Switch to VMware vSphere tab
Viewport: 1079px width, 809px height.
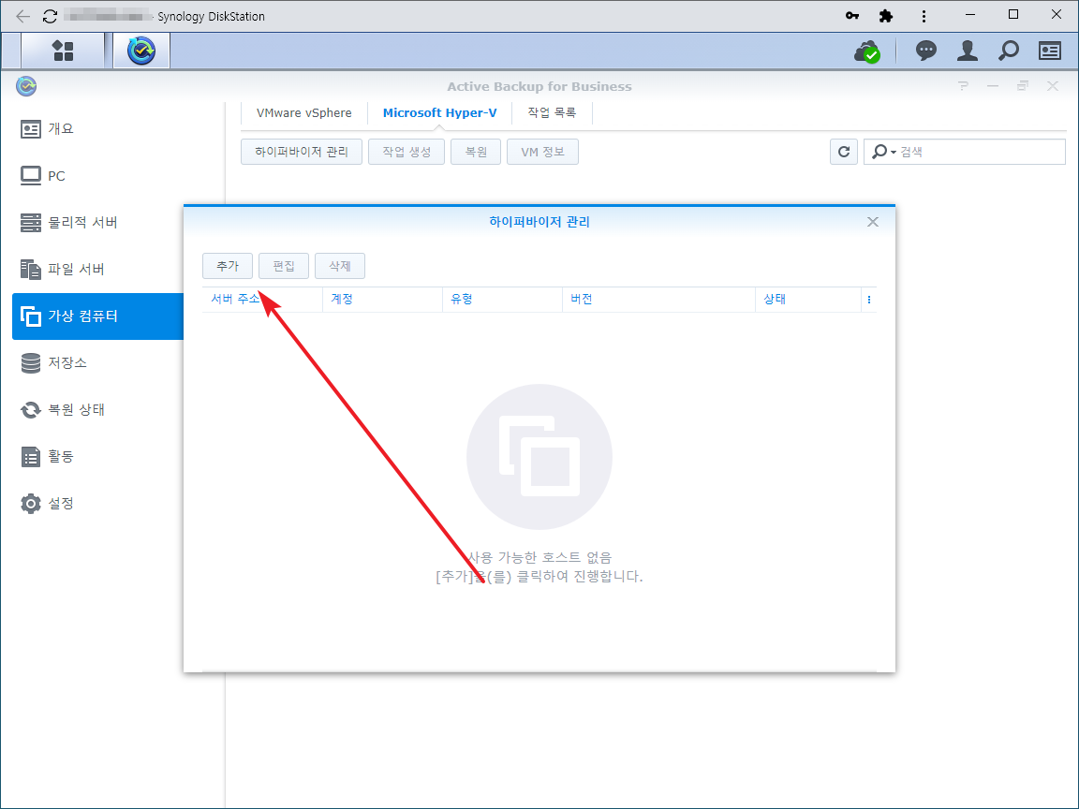tap(303, 112)
